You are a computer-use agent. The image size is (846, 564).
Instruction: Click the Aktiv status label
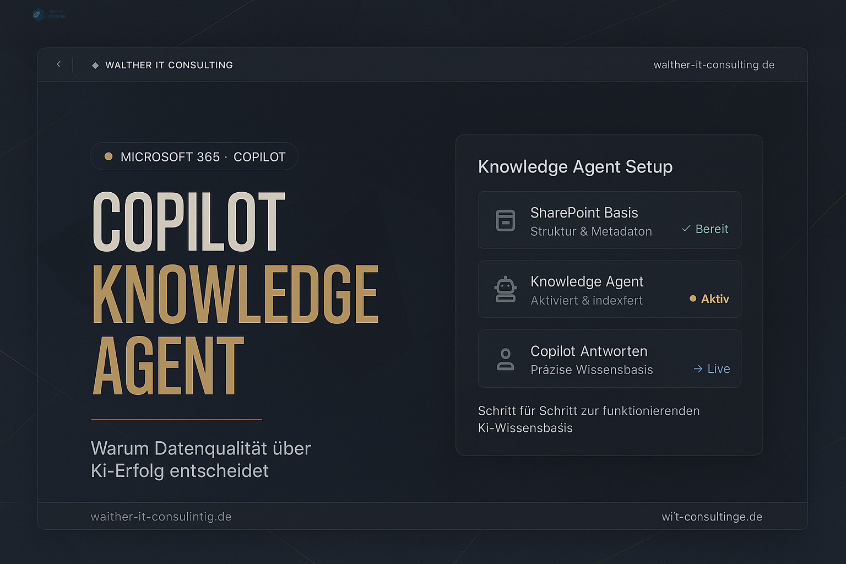(x=715, y=299)
